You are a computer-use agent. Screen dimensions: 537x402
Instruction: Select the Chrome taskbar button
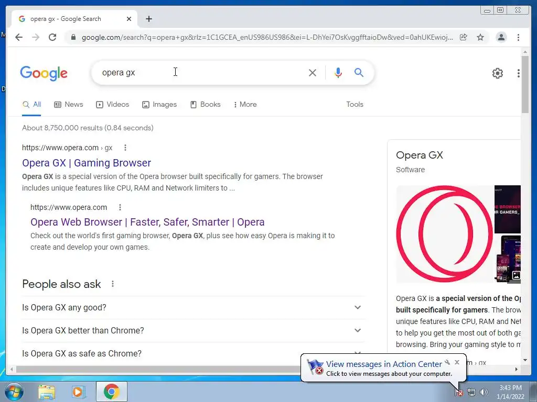pos(112,392)
